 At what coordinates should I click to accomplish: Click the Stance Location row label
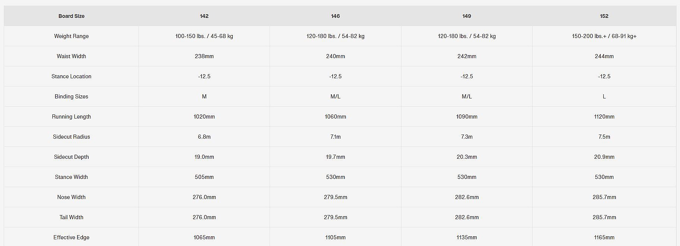[71, 76]
